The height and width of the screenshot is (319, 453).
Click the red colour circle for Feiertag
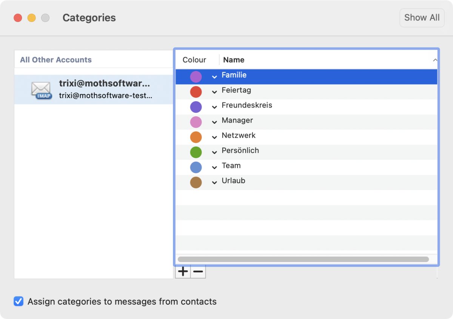pyautogui.click(x=196, y=92)
